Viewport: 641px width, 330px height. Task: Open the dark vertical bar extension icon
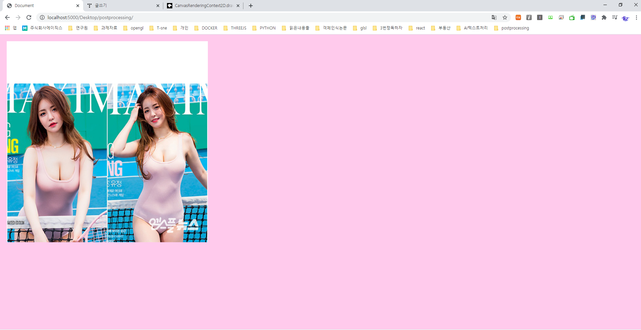tap(540, 17)
